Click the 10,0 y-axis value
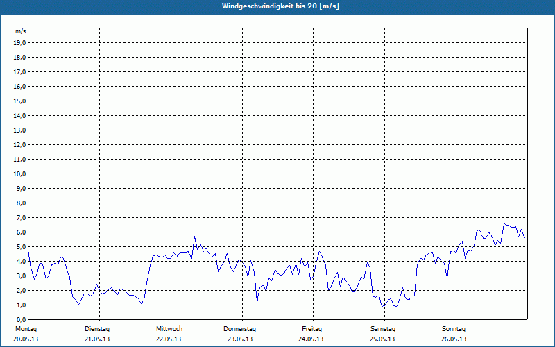The image size is (555, 347). (19, 174)
